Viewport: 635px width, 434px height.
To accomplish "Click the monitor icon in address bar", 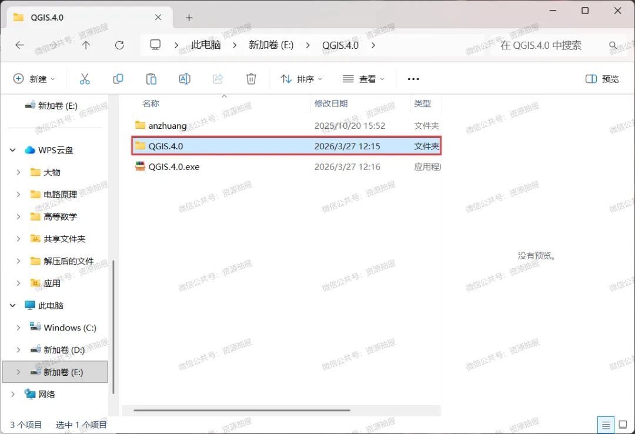I will (155, 45).
